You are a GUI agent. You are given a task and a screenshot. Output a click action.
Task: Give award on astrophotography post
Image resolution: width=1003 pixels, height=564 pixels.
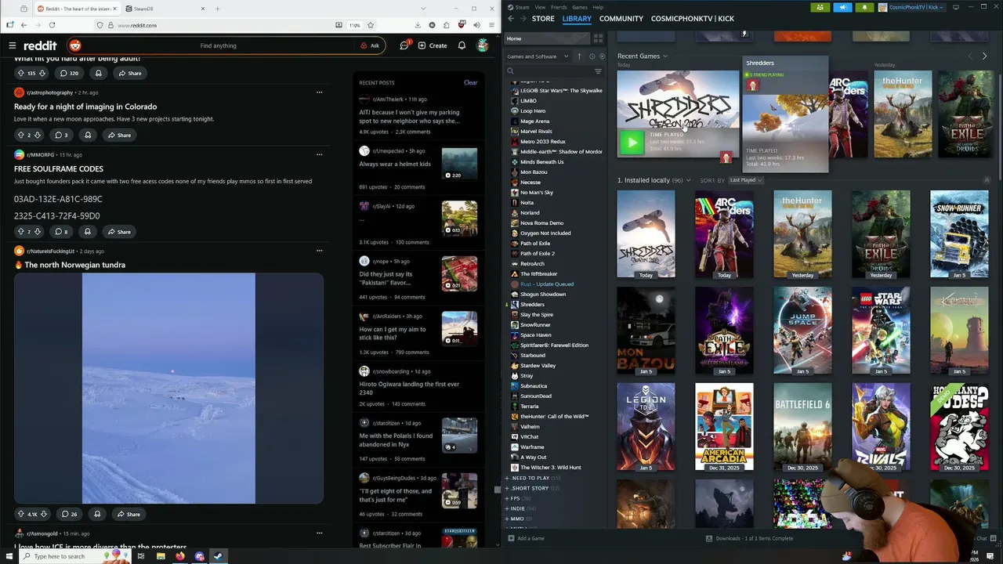click(x=88, y=135)
